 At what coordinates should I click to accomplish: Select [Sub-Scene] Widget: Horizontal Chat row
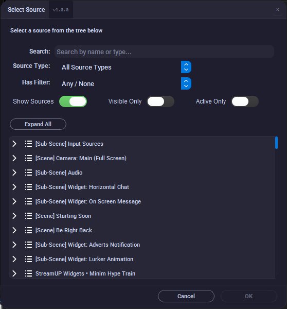coord(142,187)
